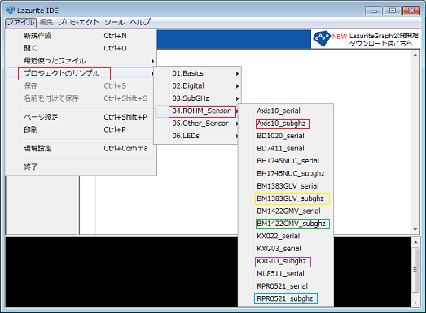Click the LazuriteGraph download banner
Viewport: 426px width, 313px height.
pos(366,39)
